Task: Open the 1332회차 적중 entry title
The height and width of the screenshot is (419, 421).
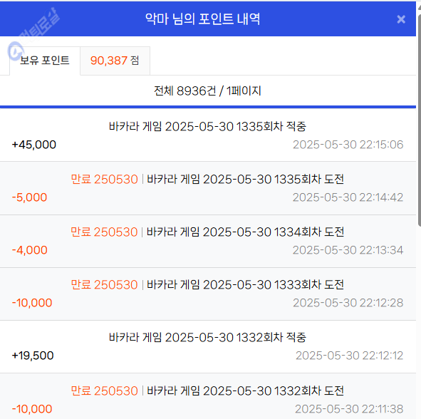Action: click(x=207, y=337)
